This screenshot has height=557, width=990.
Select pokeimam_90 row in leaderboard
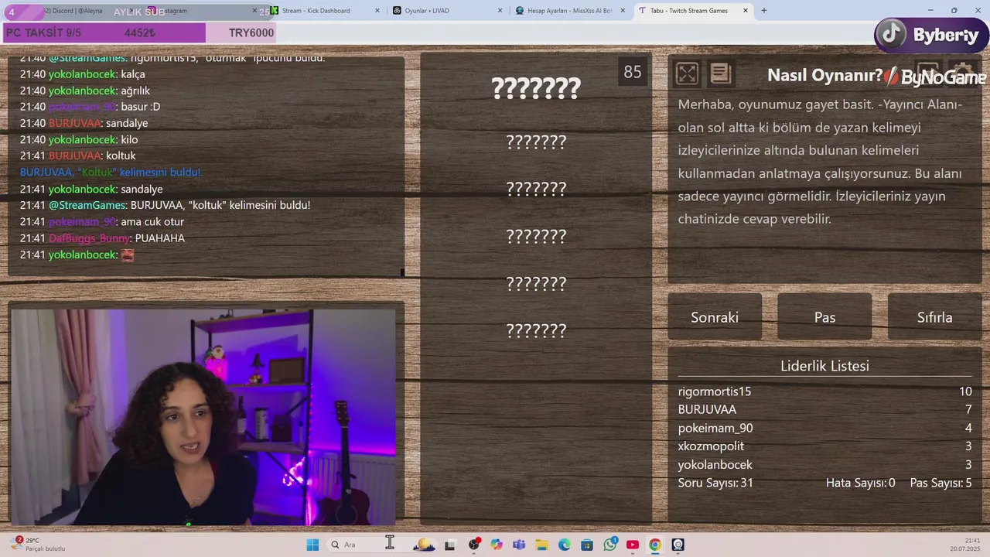coord(824,428)
